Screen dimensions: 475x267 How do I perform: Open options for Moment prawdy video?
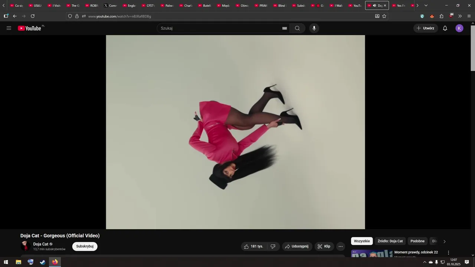[448, 253]
